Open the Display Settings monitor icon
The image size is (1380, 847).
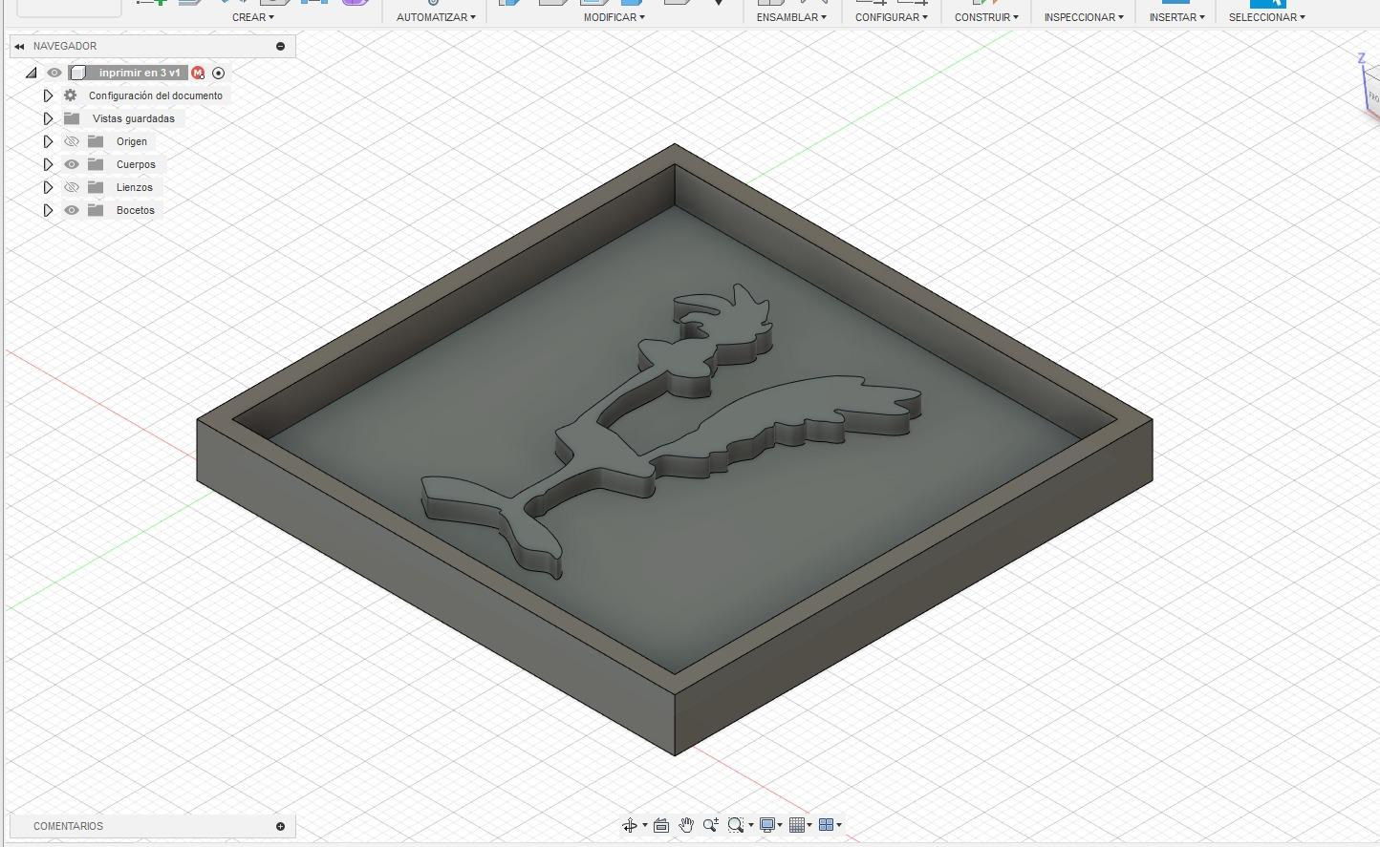tap(766, 825)
